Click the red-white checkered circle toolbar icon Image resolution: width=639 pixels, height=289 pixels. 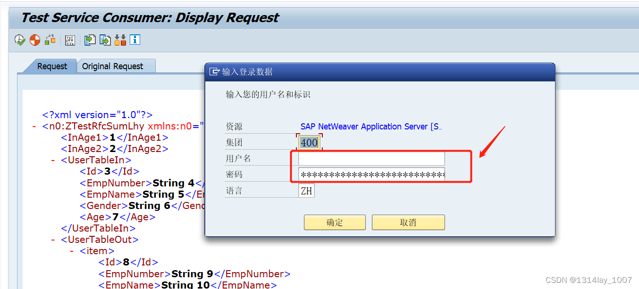click(x=35, y=40)
